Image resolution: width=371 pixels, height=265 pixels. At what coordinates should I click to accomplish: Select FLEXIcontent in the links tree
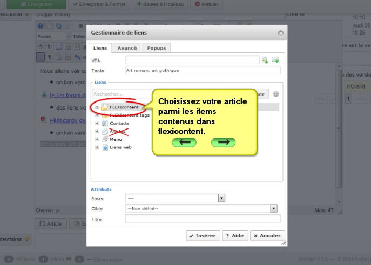[x=124, y=107]
